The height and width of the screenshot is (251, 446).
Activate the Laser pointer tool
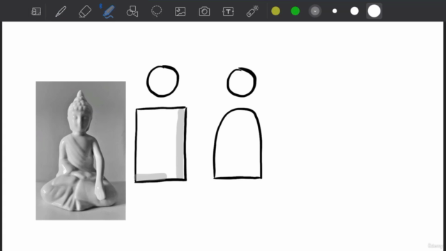tap(252, 11)
